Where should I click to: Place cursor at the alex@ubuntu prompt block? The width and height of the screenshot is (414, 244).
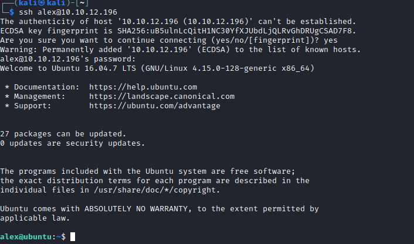click(x=72, y=236)
